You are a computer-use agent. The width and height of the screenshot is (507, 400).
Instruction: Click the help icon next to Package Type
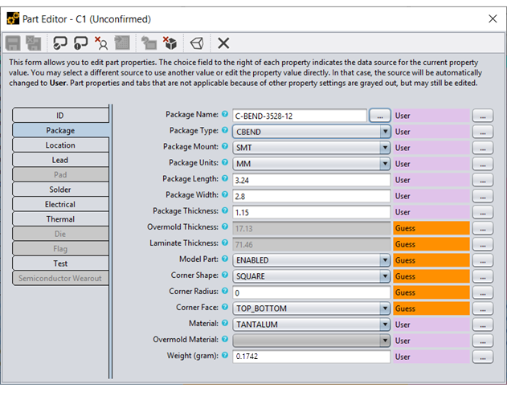(x=225, y=130)
